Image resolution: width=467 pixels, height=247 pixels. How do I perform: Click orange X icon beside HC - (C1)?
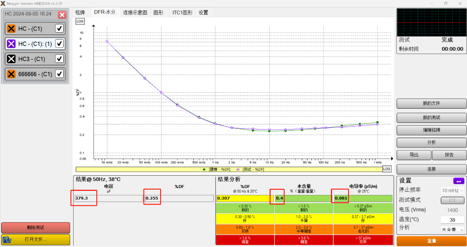(11, 29)
